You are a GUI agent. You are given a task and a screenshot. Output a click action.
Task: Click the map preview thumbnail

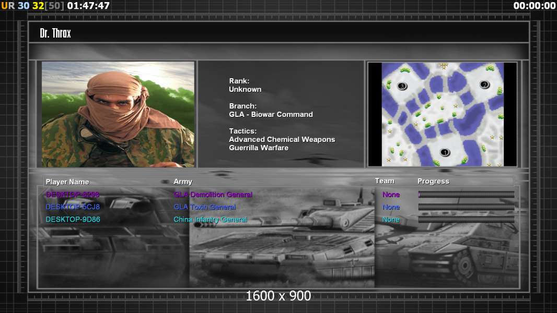(x=443, y=114)
